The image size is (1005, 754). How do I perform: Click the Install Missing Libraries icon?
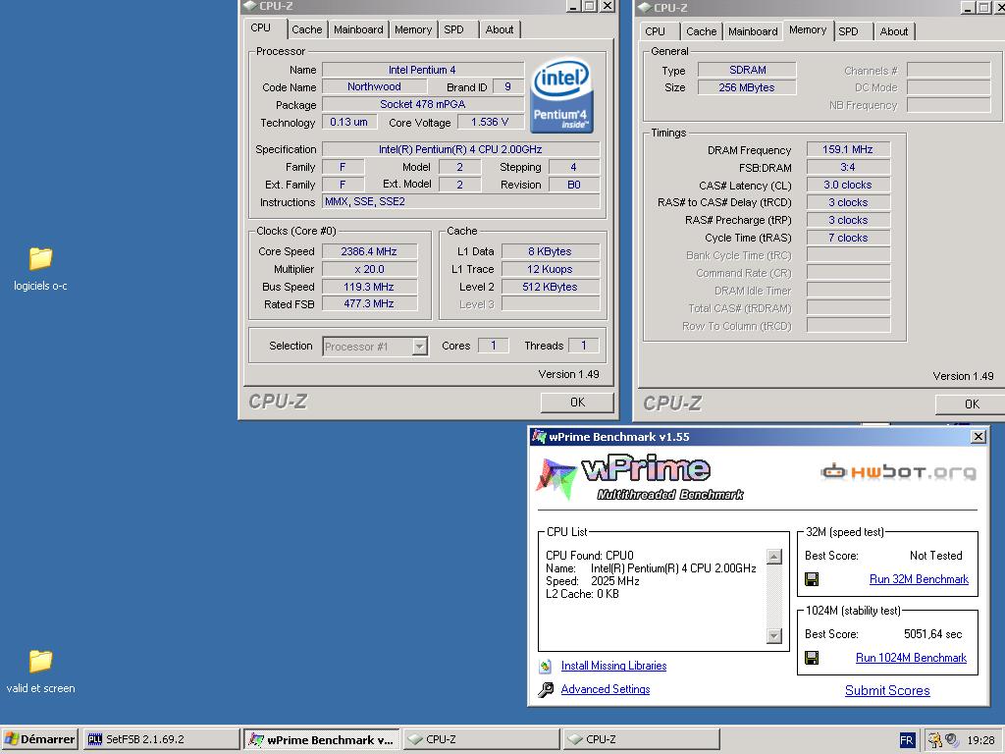546,667
